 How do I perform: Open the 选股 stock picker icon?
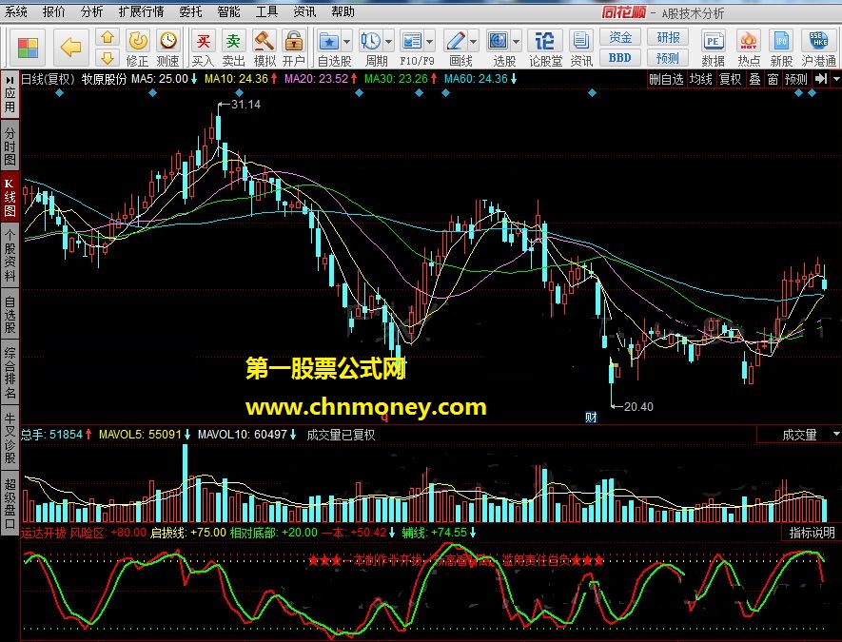(x=498, y=41)
